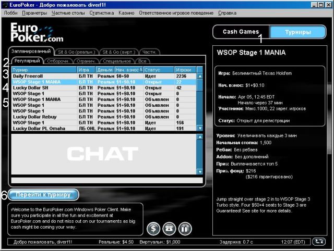Click the EuroPoker title bar app icon
This screenshot has height=251, width=334.
tap(5, 5)
